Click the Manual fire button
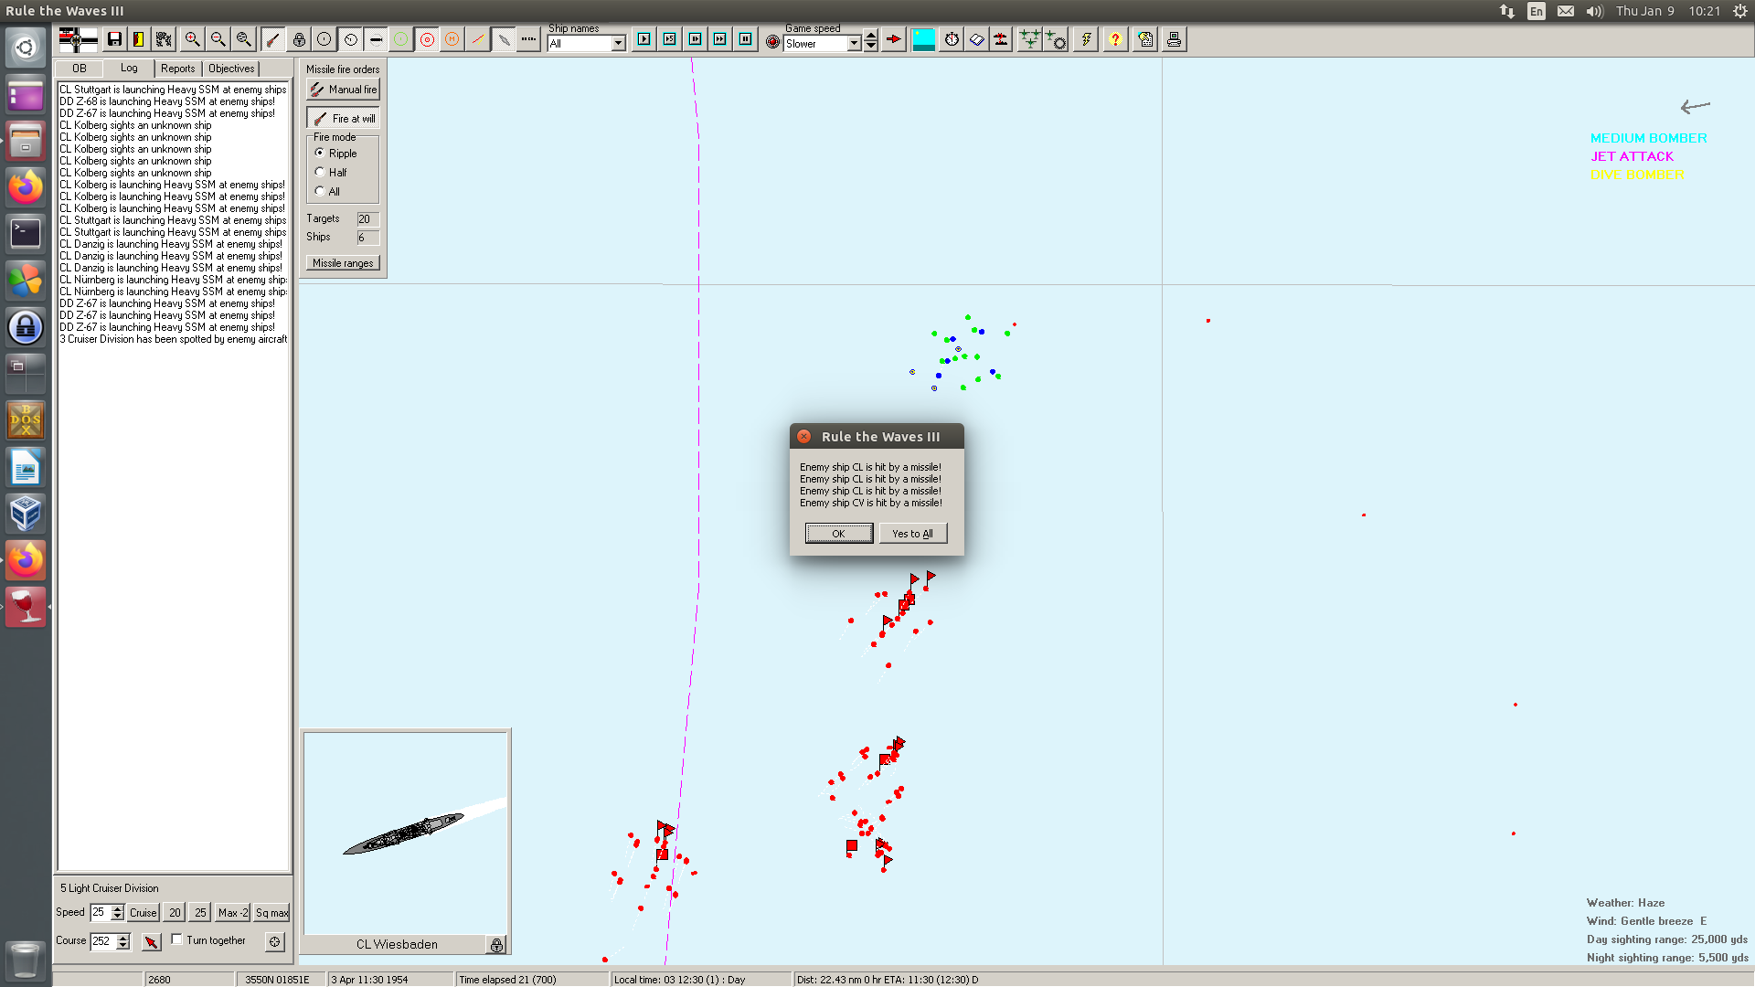Viewport: 1755px width, 987px height. (x=343, y=90)
